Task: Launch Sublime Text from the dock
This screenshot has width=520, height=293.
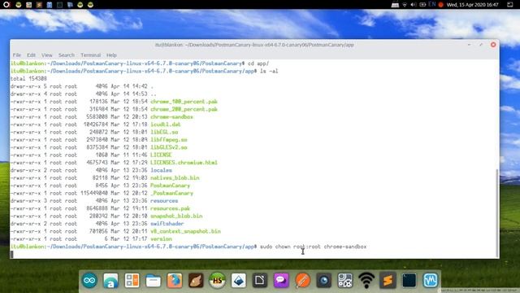Action: point(388,280)
